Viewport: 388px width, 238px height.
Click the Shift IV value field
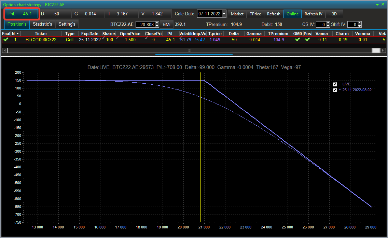(352, 25)
